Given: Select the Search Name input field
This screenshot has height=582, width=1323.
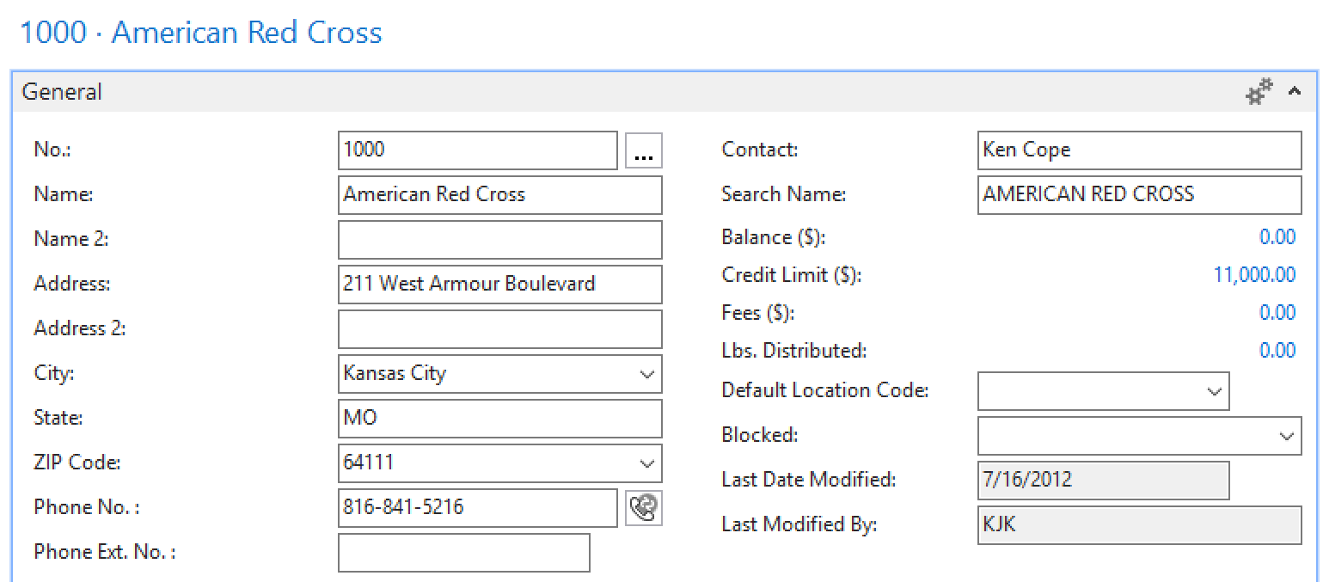Looking at the screenshot, I should [1139, 195].
